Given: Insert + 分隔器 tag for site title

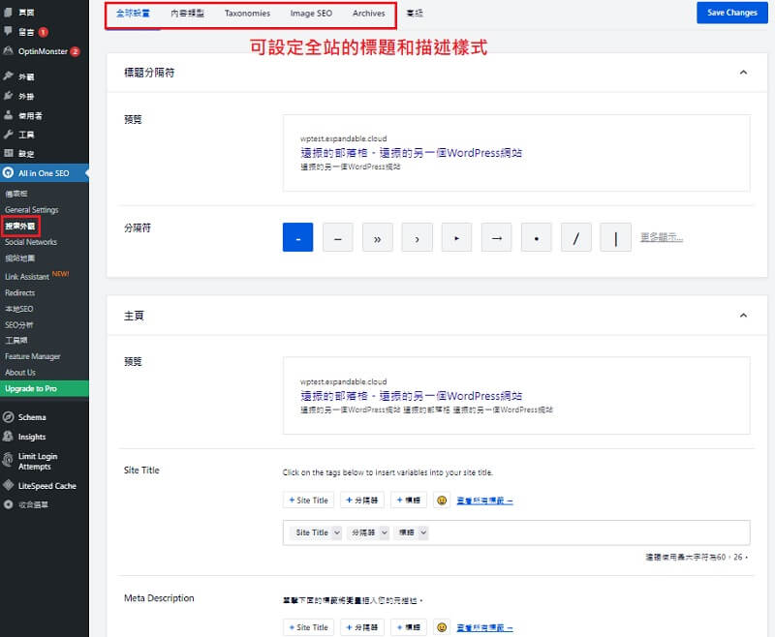Looking at the screenshot, I should point(361,500).
